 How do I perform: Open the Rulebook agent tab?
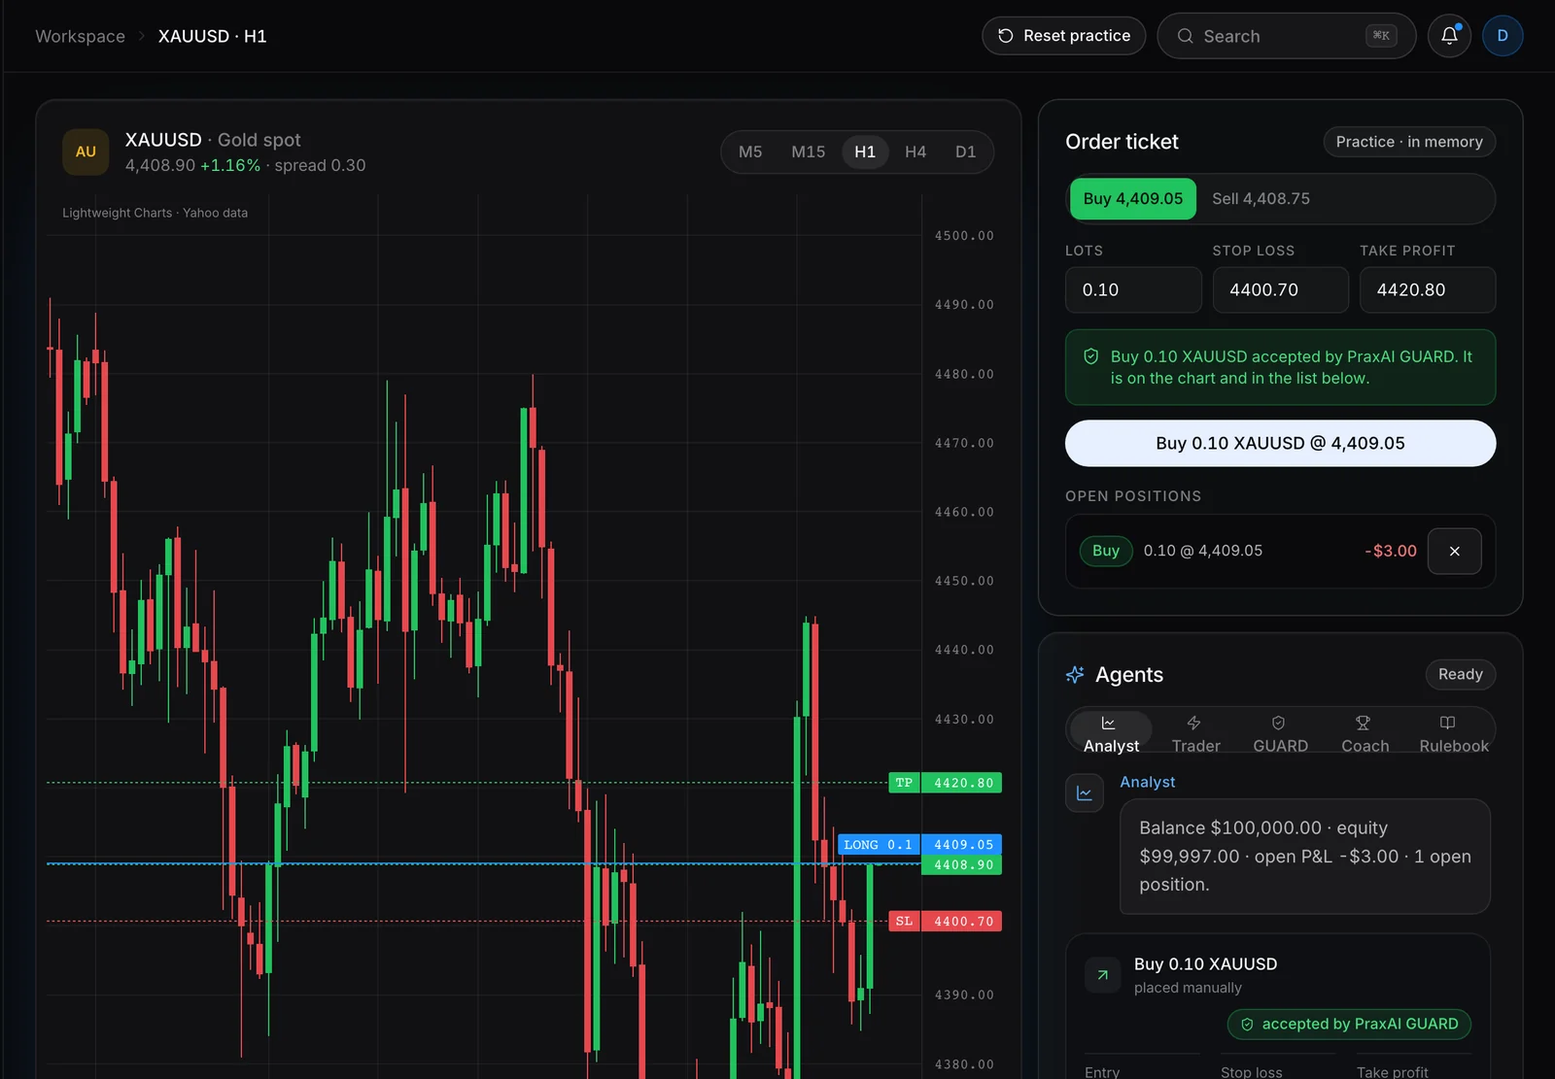click(1453, 733)
